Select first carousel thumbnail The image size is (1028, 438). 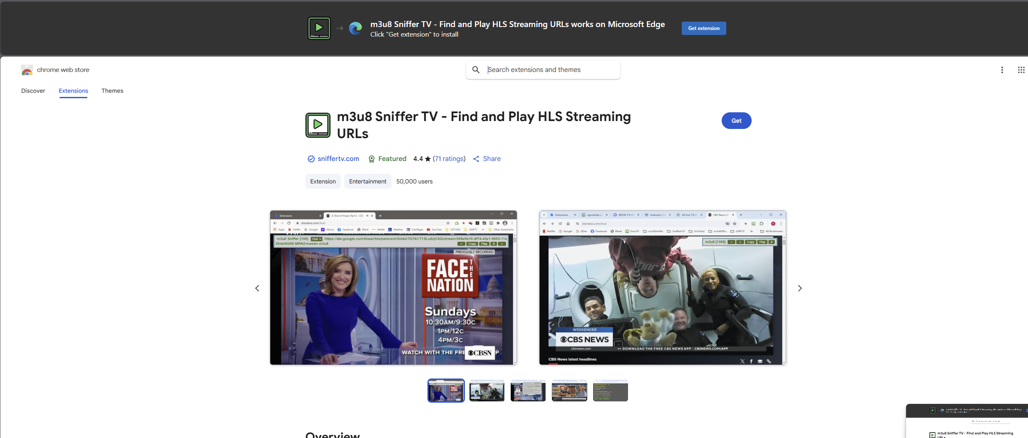click(x=446, y=391)
